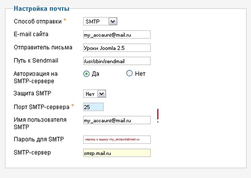Select Да for SMTP authorization
This screenshot has height=178, width=251.
pos(87,74)
